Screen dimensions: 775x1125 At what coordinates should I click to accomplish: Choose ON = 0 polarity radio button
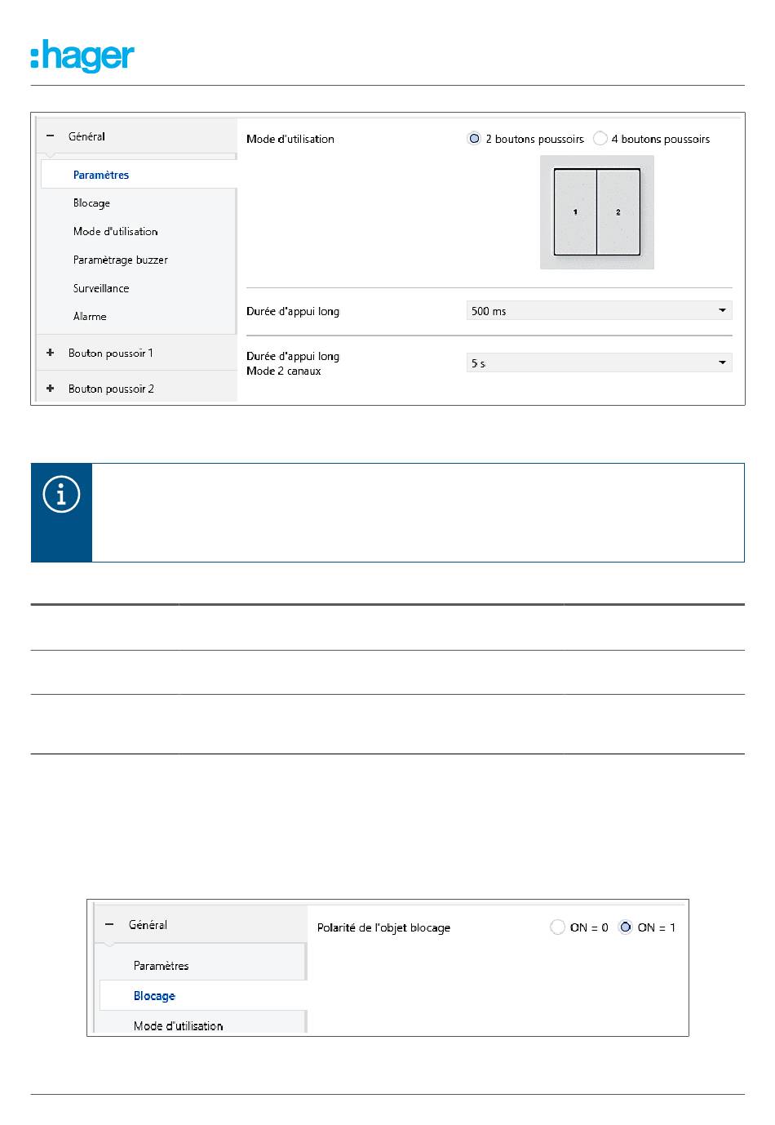tap(557, 927)
